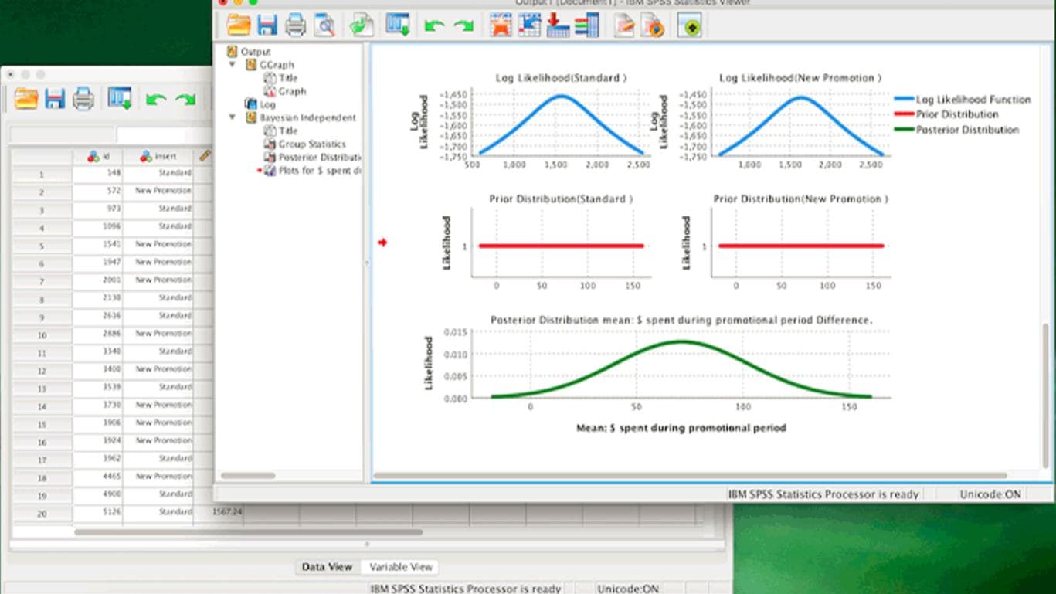The height and width of the screenshot is (594, 1056).
Task: Click the Export output icon with green arrow
Action: pos(362,25)
